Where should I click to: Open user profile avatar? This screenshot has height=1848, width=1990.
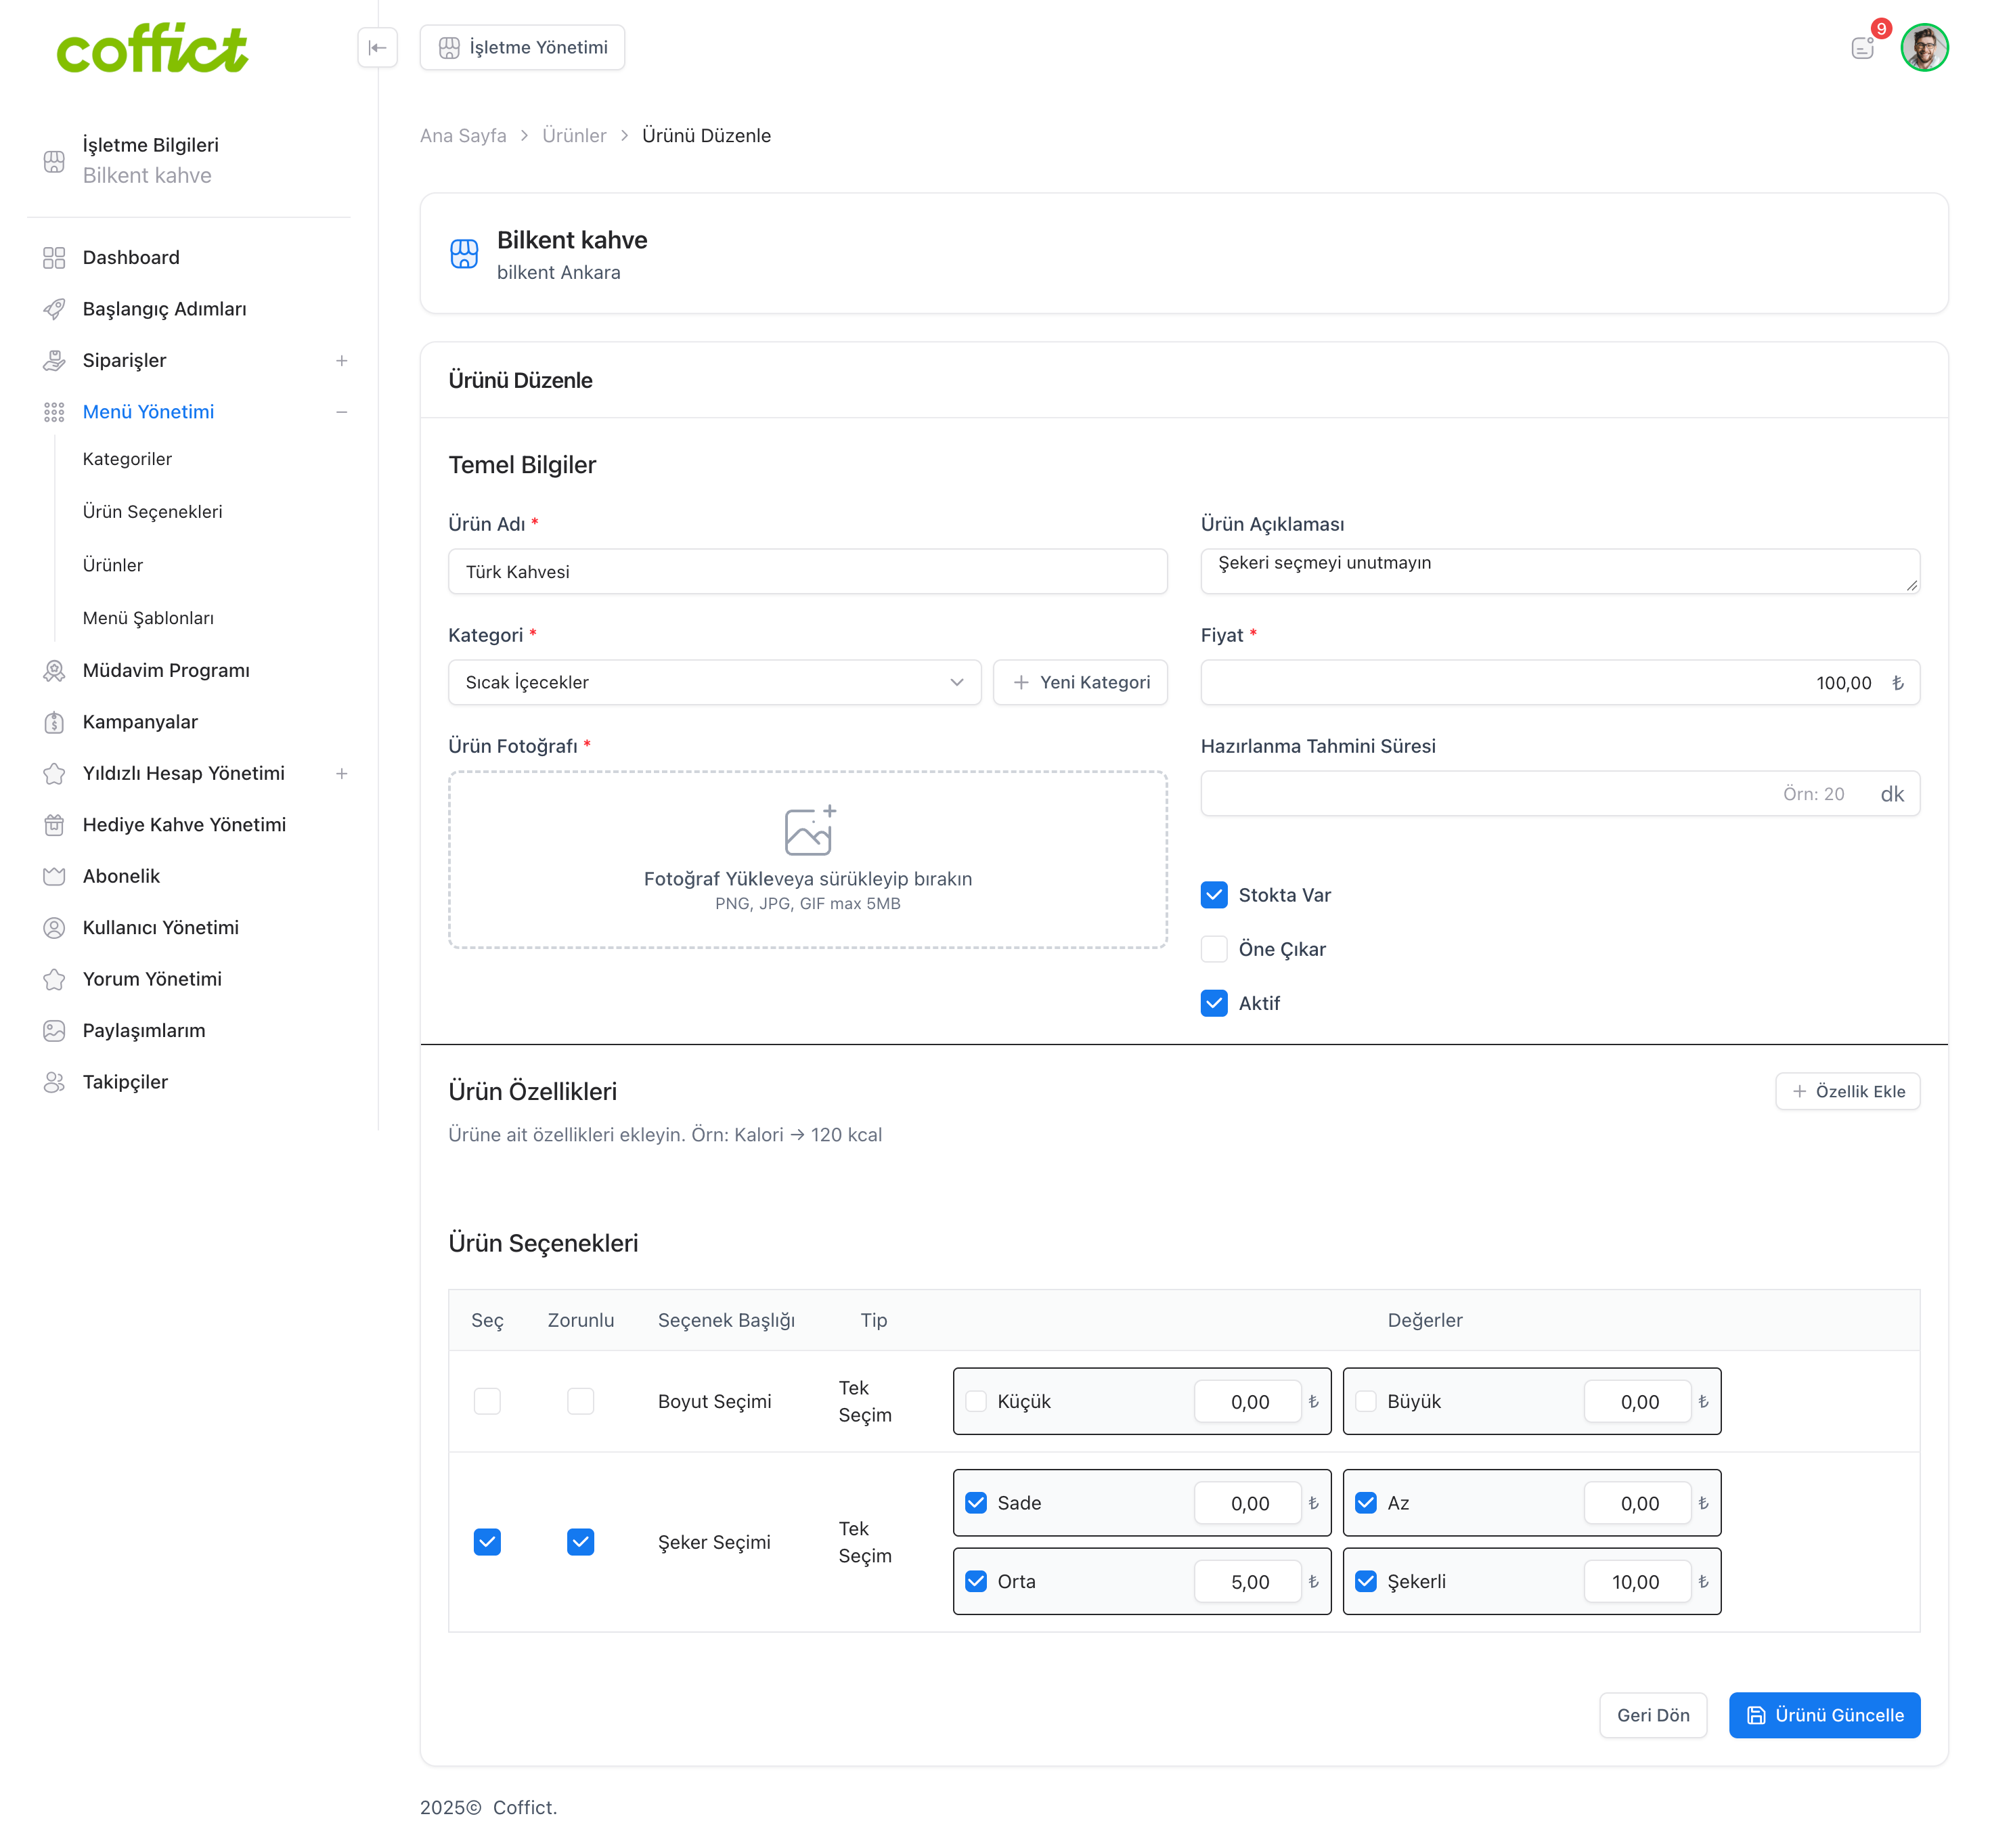click(1924, 47)
